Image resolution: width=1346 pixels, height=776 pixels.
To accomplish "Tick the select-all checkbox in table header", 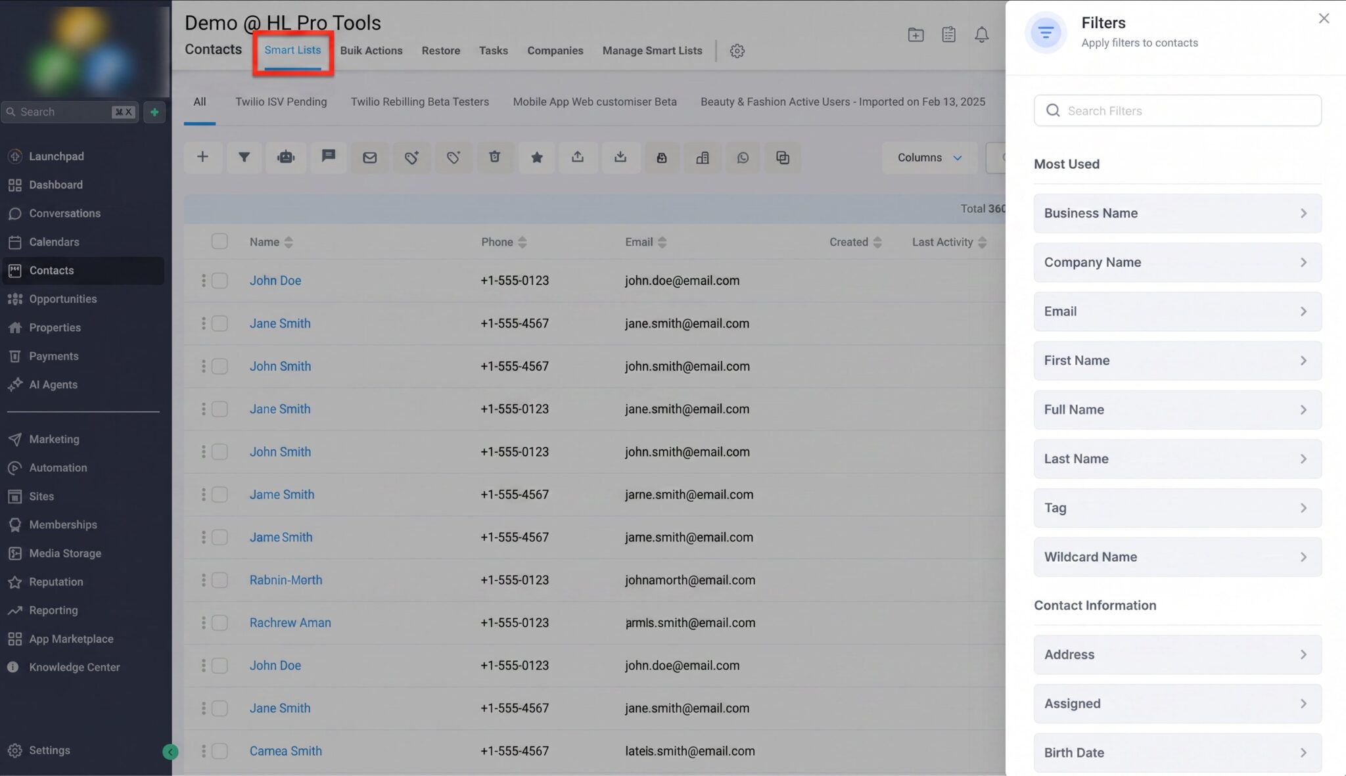I will click(x=220, y=241).
